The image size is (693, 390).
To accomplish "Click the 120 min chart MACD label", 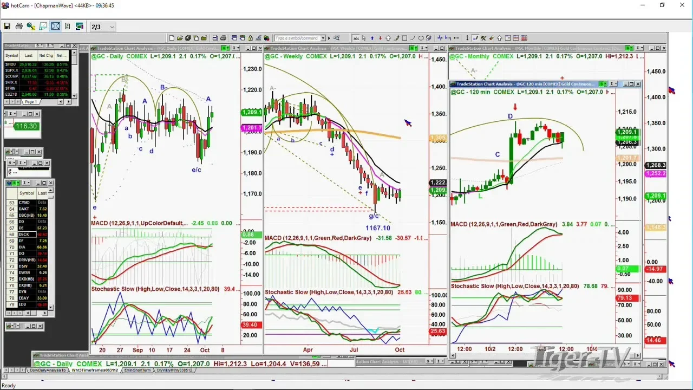I will (504, 224).
